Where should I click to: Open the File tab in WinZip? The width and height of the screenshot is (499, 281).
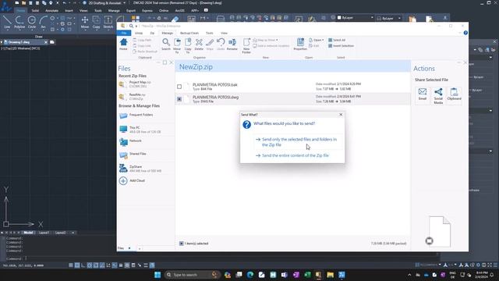click(124, 33)
